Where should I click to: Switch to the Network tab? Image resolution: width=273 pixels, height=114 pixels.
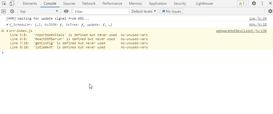click(x=89, y=4)
